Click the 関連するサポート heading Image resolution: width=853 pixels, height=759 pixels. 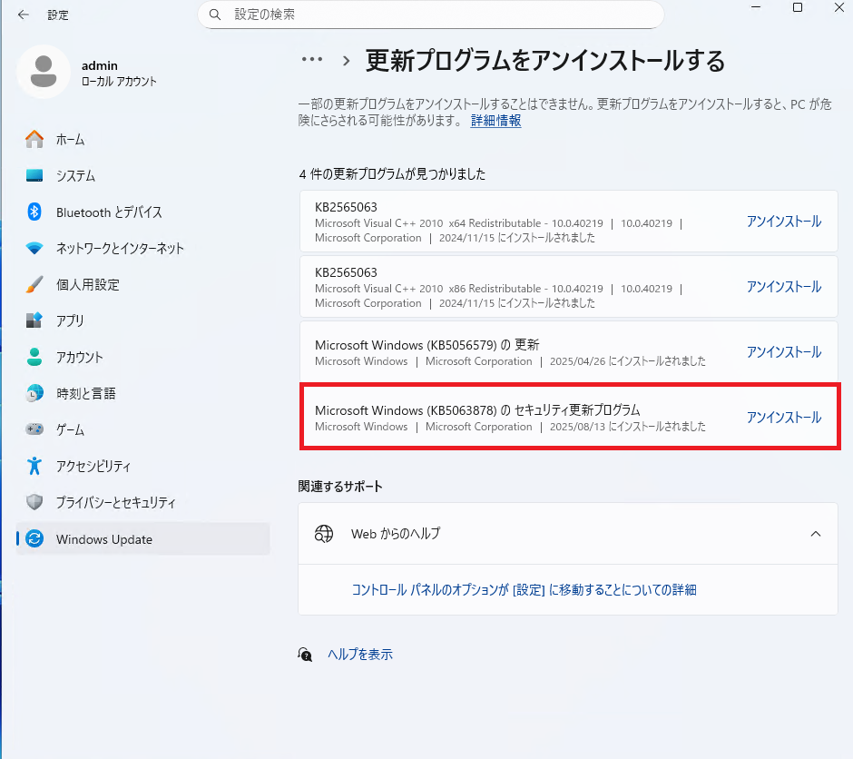click(x=340, y=486)
